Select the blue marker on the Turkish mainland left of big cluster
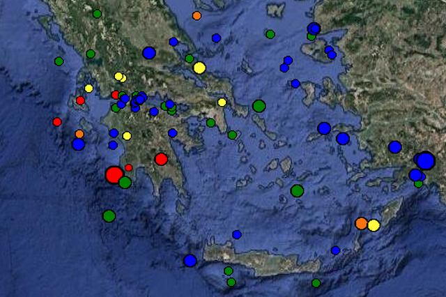Screen dimensions: 446x297 click(x=395, y=147)
